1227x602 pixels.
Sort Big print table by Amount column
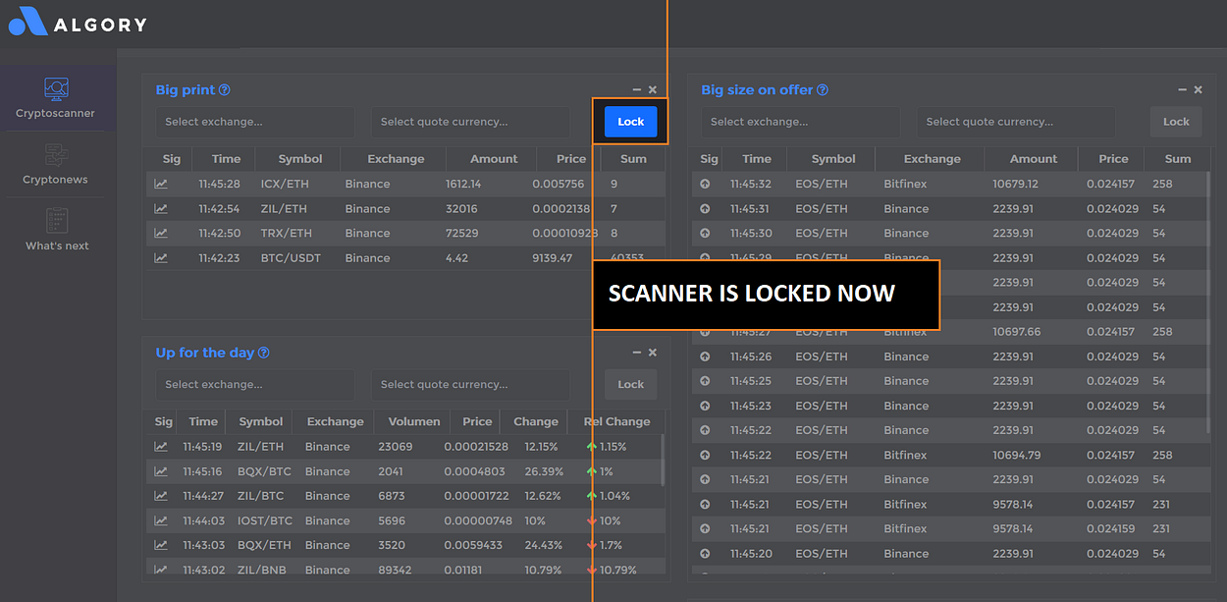pyautogui.click(x=494, y=159)
